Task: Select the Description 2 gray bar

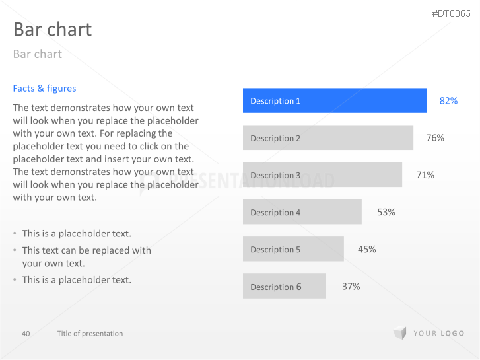Action: (327, 138)
